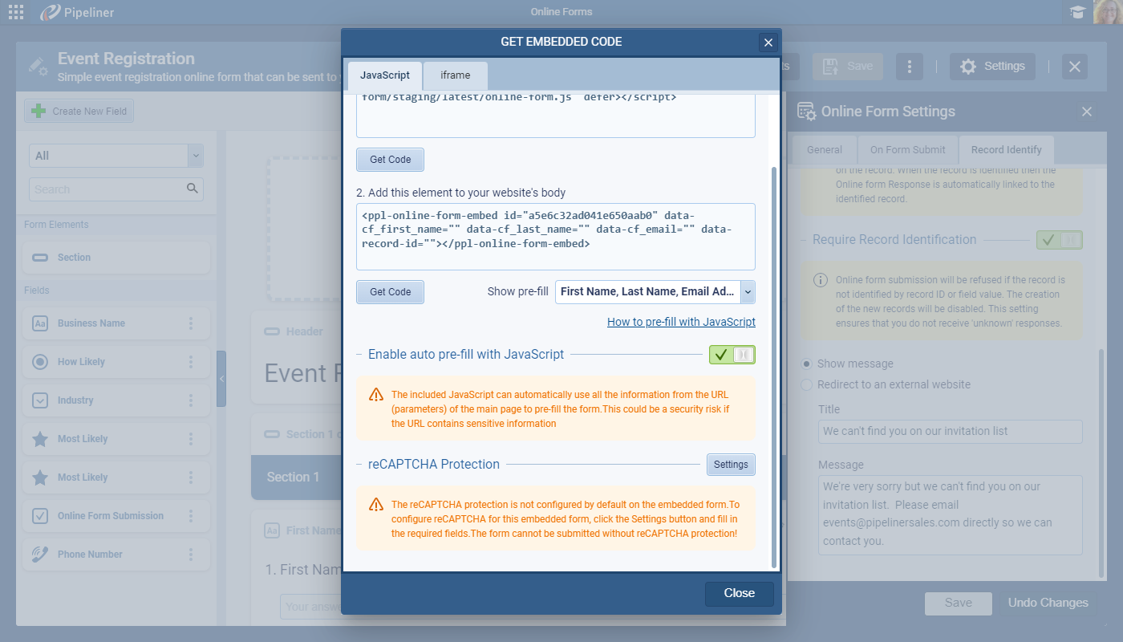Switch to the iframe tab
This screenshot has width=1123, height=642.
pyautogui.click(x=455, y=75)
